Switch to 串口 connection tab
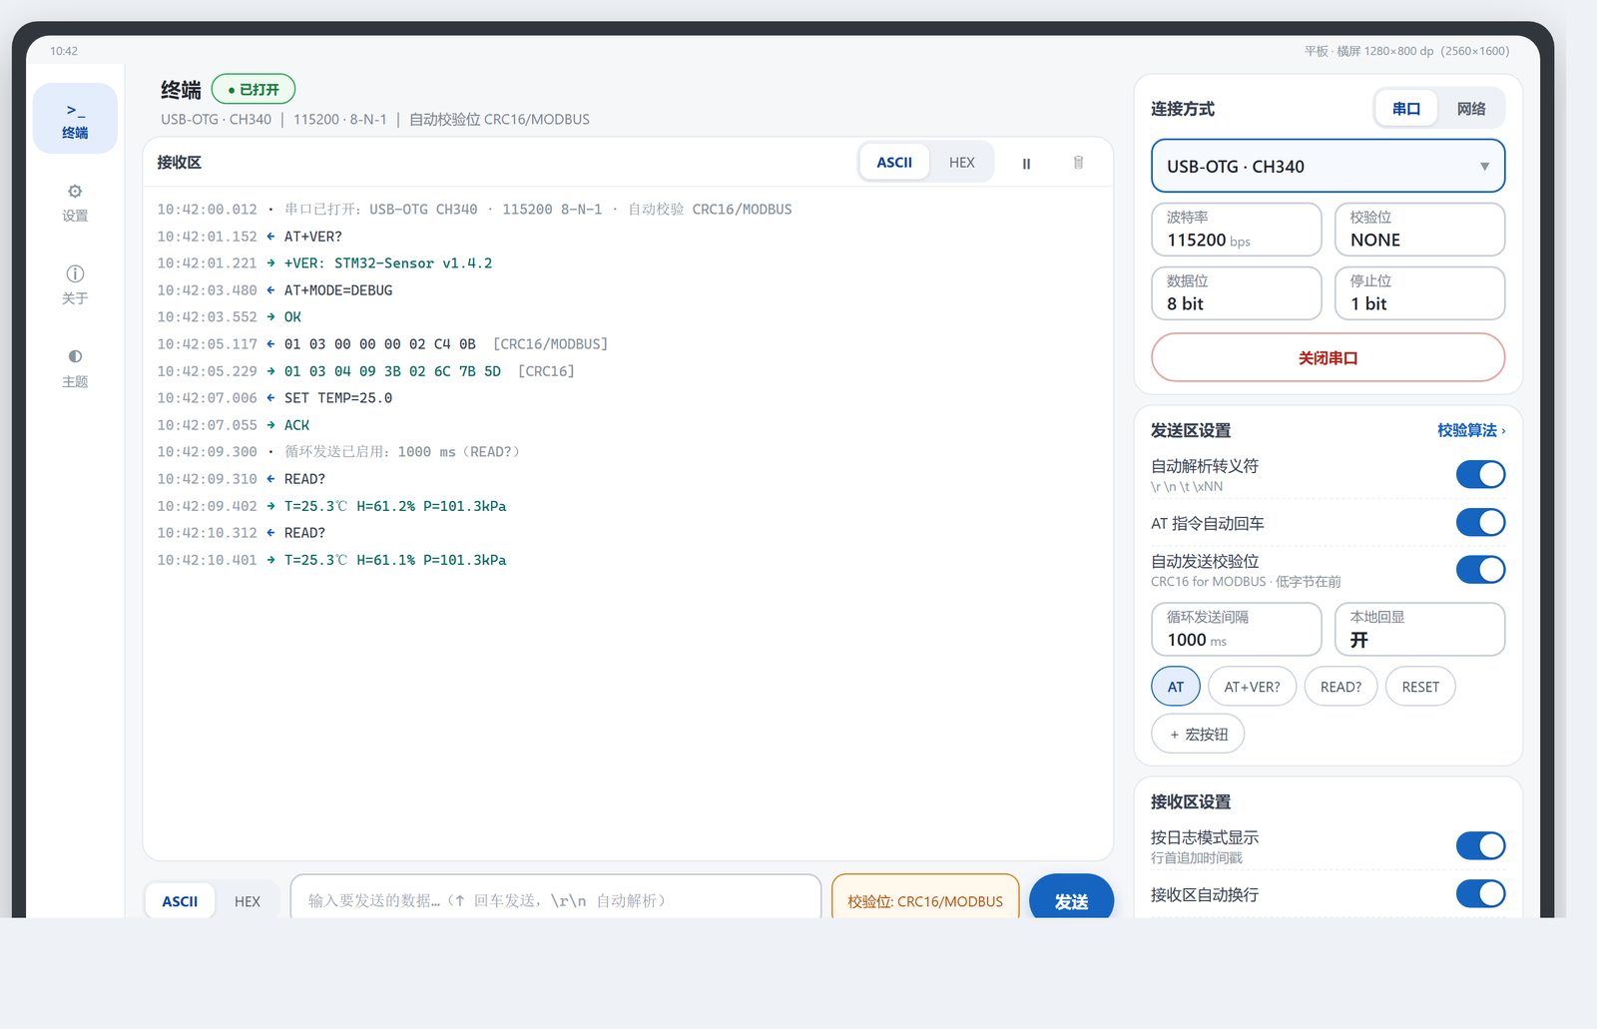This screenshot has height=1029, width=1597. (x=1405, y=109)
